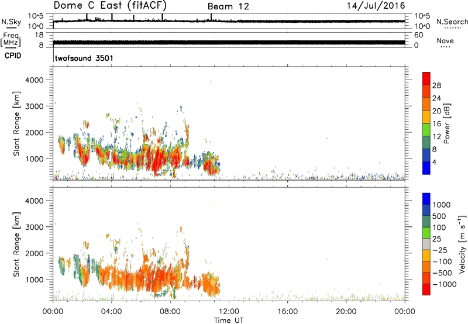Click the gray -25 to 25 velocity swatch
Viewport: 468px width, 324px height.
[x=426, y=244]
